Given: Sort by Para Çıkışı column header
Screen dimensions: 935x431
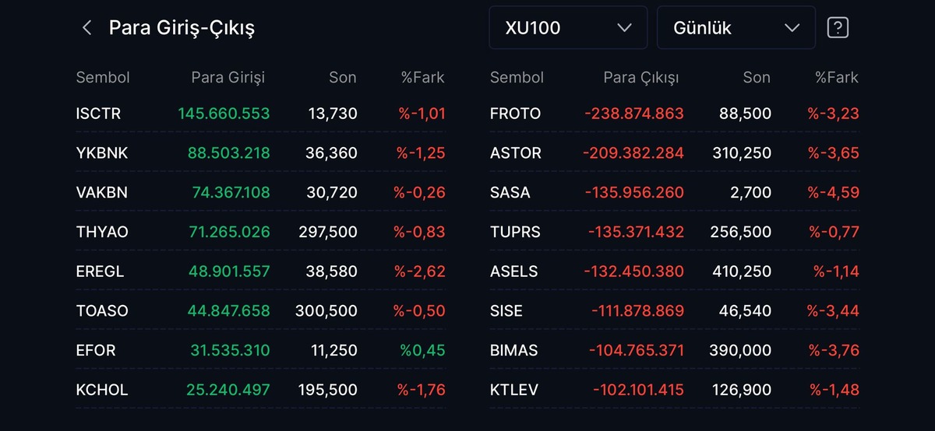Looking at the screenshot, I should click(641, 77).
